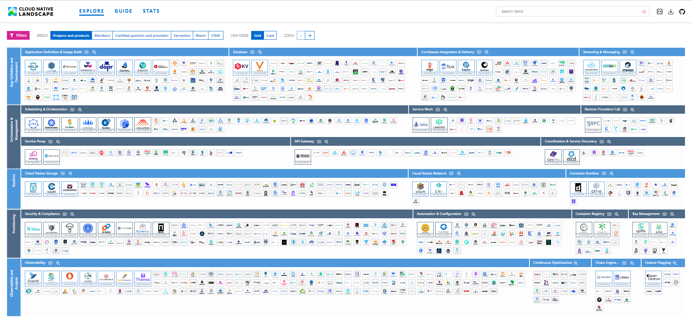Open the Stats tab
693x317 pixels.
[151, 11]
